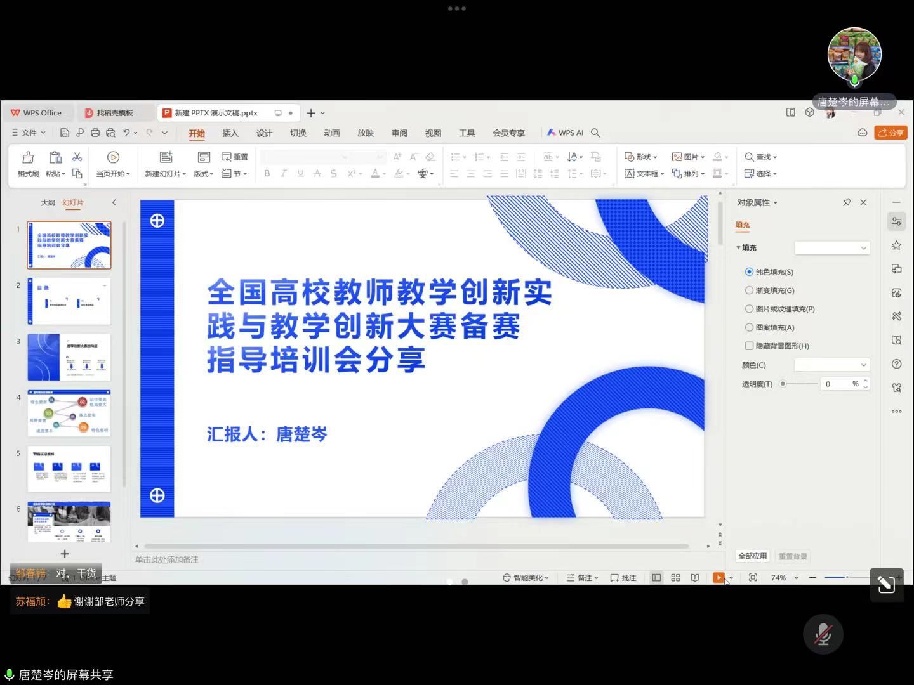Image resolution: width=914 pixels, height=685 pixels.
Task: Open the 颜色(C) color dropdown
Action: pyautogui.click(x=832, y=365)
